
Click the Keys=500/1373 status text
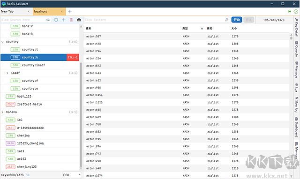pyautogui.click(x=12, y=175)
